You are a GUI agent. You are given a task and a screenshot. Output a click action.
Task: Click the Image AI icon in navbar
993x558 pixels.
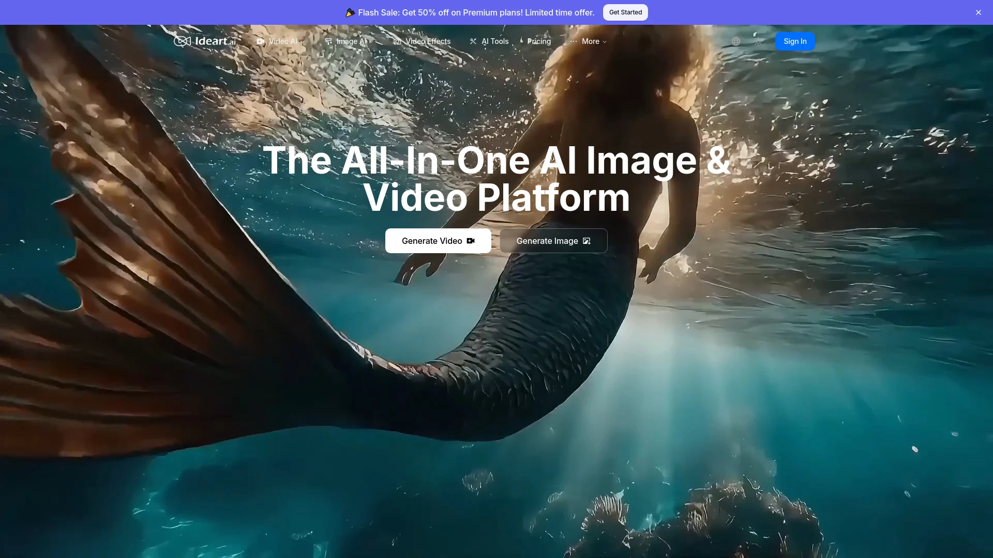328,41
